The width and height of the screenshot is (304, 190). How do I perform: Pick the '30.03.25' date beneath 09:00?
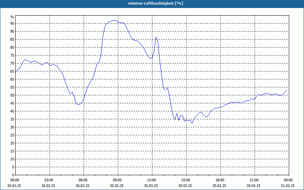click(x=117, y=186)
